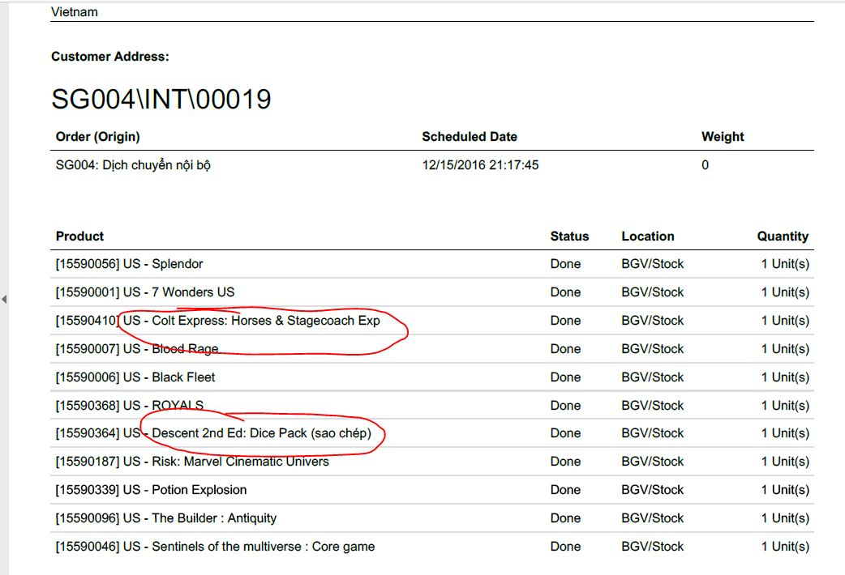This screenshot has height=575, width=845.
Task: Select product Risk: Marvel Cinematic Univers
Action: (x=240, y=462)
